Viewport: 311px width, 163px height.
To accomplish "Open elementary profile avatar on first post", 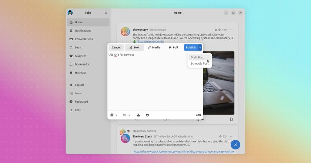I will tap(126, 32).
